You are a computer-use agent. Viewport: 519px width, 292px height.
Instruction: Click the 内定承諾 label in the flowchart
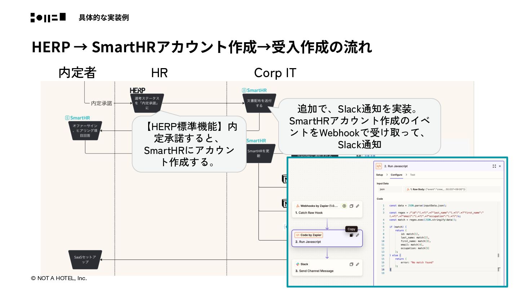pos(101,103)
